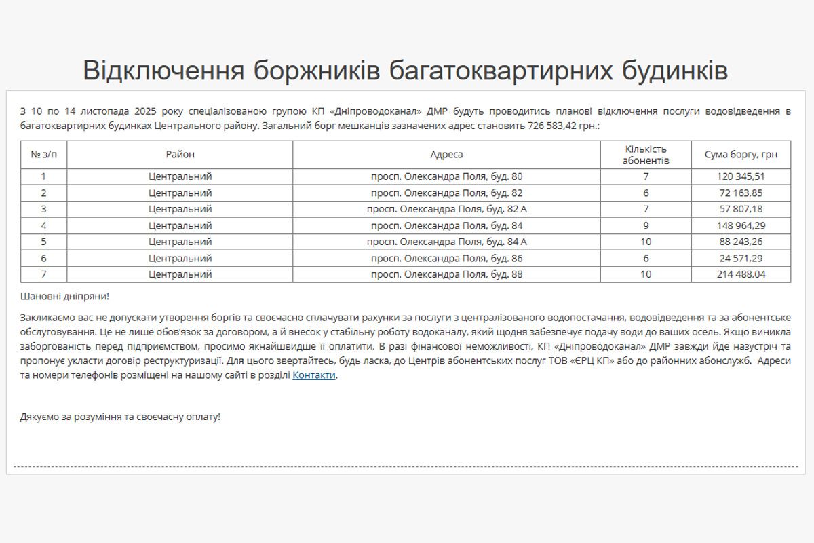Screen dimensions: 814x543
Task: Select the debt sum 24 571,29
Action: coord(740,258)
